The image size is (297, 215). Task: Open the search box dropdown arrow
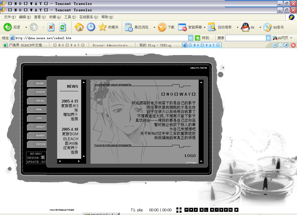coord(268,38)
